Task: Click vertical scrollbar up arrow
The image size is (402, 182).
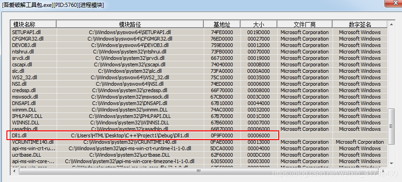Action: [391, 24]
